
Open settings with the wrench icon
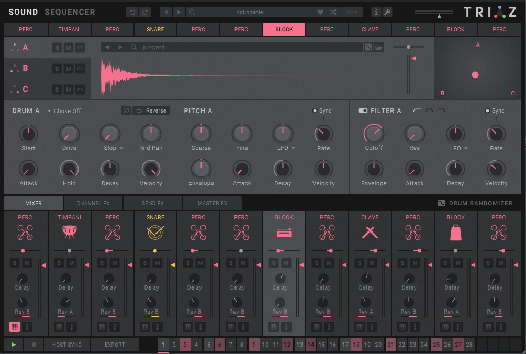(x=387, y=12)
